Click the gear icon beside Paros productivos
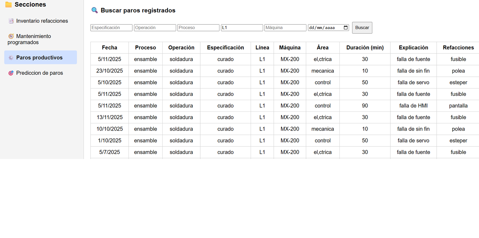 pos(11,57)
